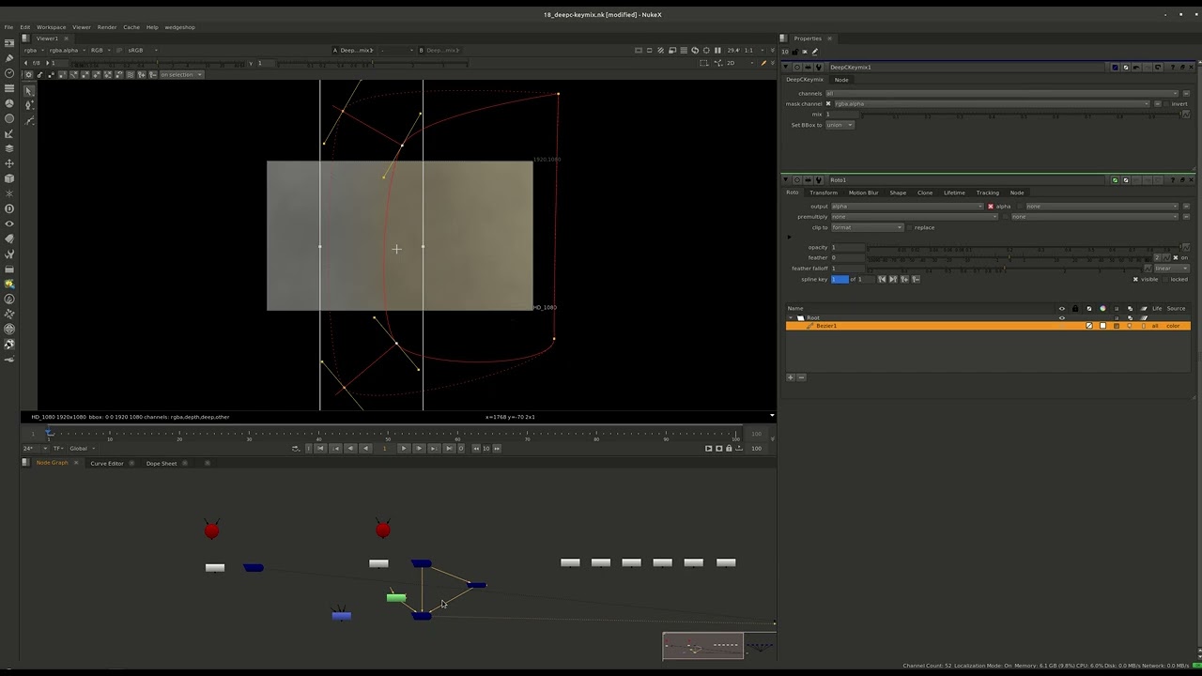Play the timeline backward
The height and width of the screenshot is (676, 1202).
[365, 448]
